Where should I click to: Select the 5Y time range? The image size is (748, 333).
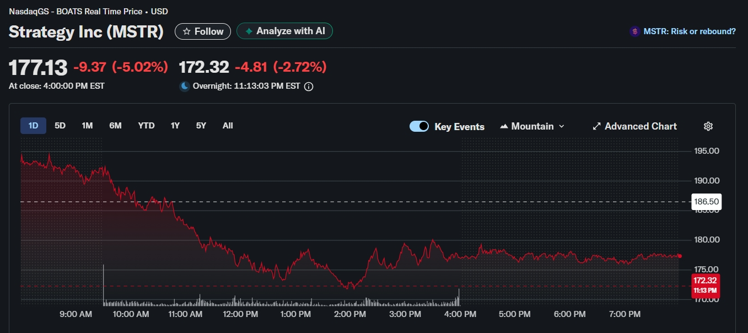pos(201,126)
